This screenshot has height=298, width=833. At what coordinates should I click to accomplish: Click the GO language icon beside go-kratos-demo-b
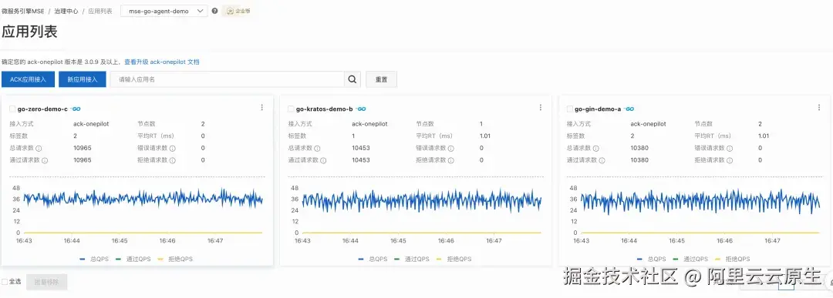(361, 109)
